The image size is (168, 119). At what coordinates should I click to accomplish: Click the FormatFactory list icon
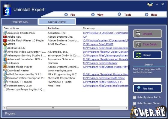[5, 86]
